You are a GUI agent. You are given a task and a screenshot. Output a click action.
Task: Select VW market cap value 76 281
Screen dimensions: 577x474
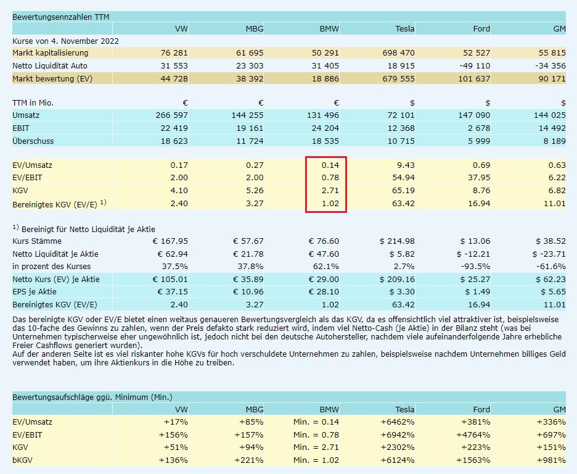coord(174,52)
